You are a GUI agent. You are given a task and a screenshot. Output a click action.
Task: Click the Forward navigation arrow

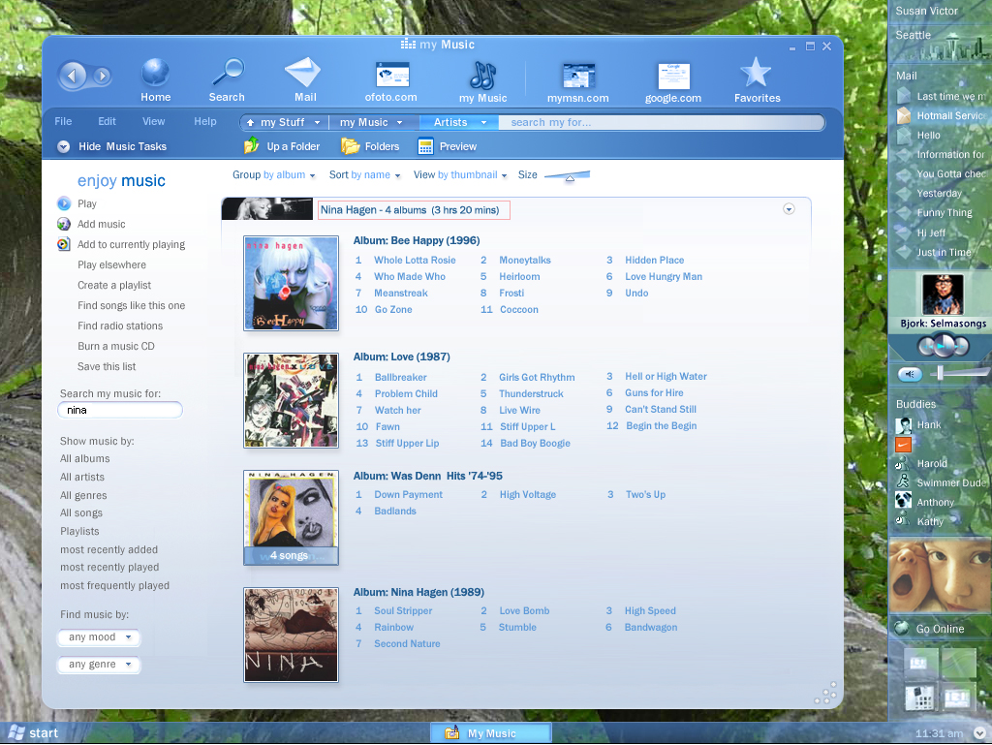[101, 77]
